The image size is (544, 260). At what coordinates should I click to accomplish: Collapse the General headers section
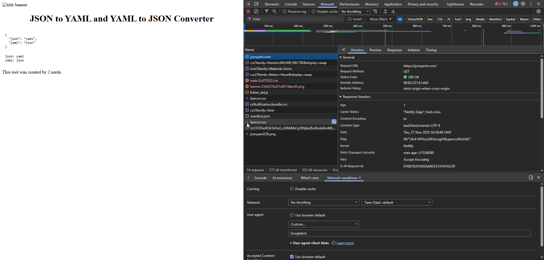click(341, 57)
